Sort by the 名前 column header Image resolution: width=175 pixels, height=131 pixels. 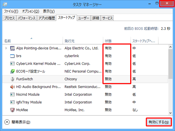tap(33, 41)
